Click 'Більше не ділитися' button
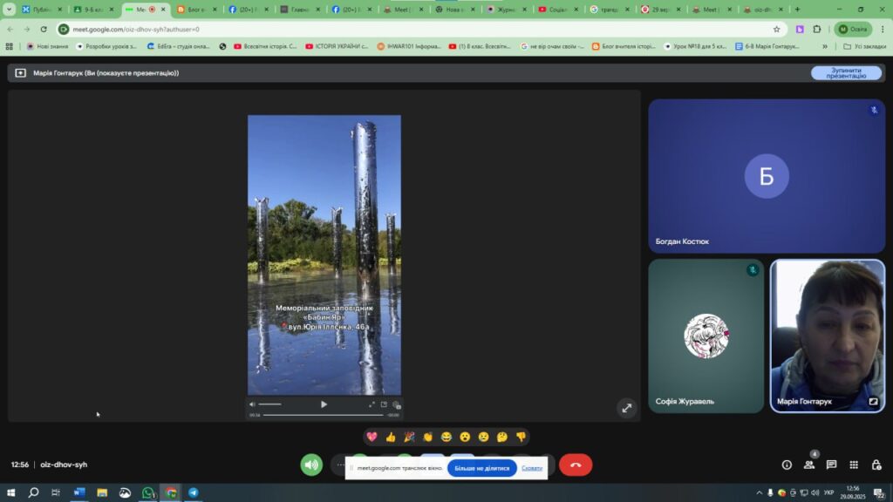Screen dimensions: 893x502 point(481,468)
